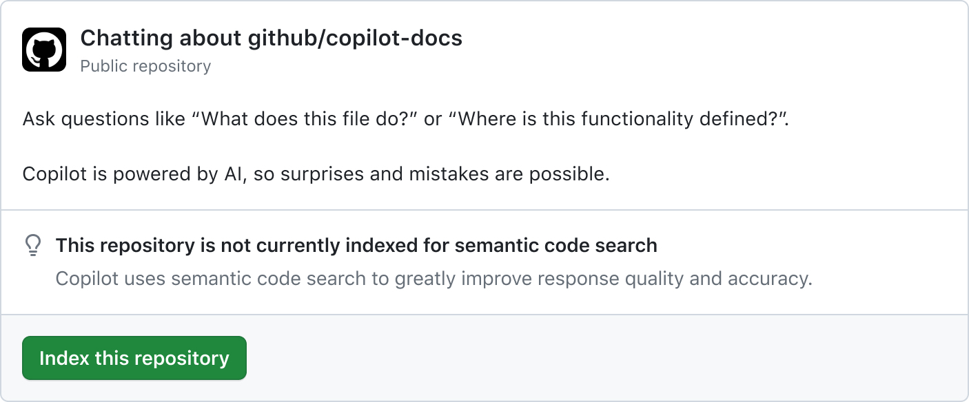Click the header section of the chat card

pos(482,49)
